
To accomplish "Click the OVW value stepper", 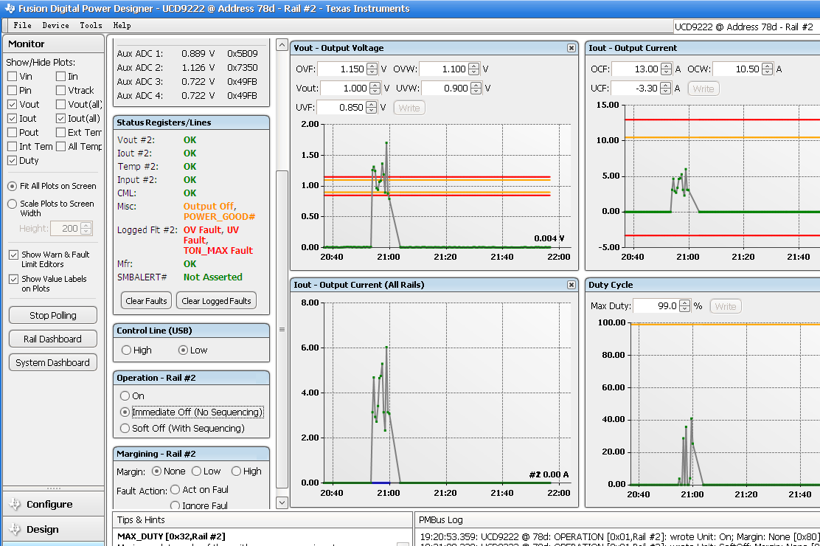I will pos(474,69).
